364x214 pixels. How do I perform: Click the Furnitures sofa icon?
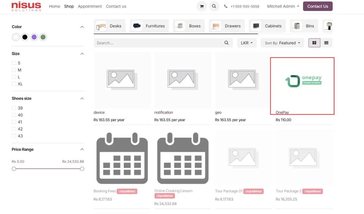point(137,26)
